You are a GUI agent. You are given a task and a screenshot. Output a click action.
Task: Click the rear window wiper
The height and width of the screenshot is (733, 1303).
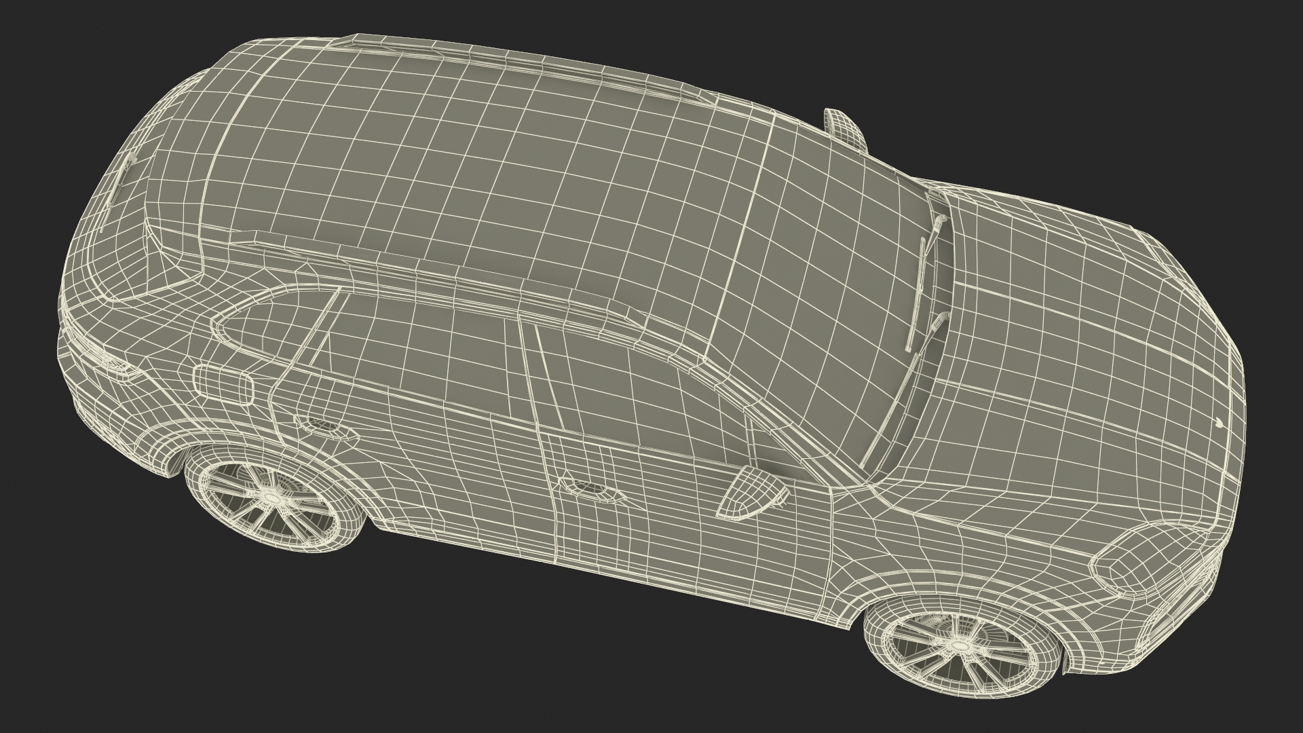[118, 193]
